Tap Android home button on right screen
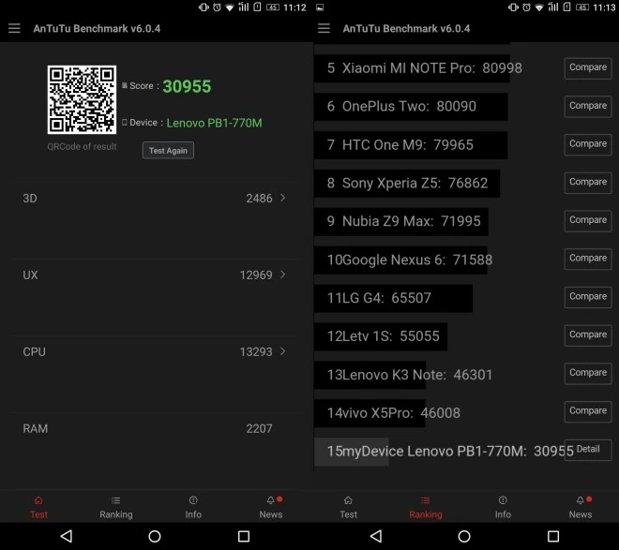The image size is (619, 550). point(464,536)
